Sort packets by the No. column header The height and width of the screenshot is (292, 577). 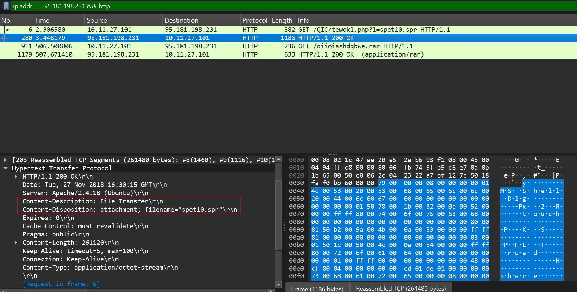point(17,20)
